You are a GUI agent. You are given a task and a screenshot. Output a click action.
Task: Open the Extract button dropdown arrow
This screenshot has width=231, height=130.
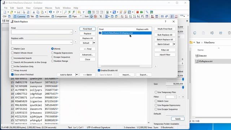pos(94,43)
